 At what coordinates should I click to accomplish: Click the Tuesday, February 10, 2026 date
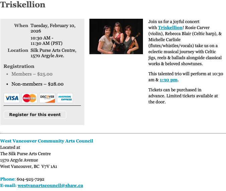click(x=53, y=28)
